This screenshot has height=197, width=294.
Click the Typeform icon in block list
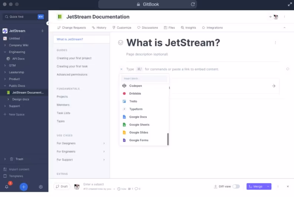pyautogui.click(x=124, y=109)
